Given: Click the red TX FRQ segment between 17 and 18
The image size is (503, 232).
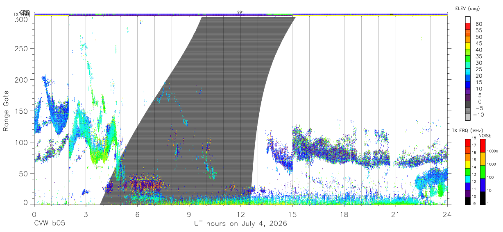Looking at the screenshot, I should (468, 142).
